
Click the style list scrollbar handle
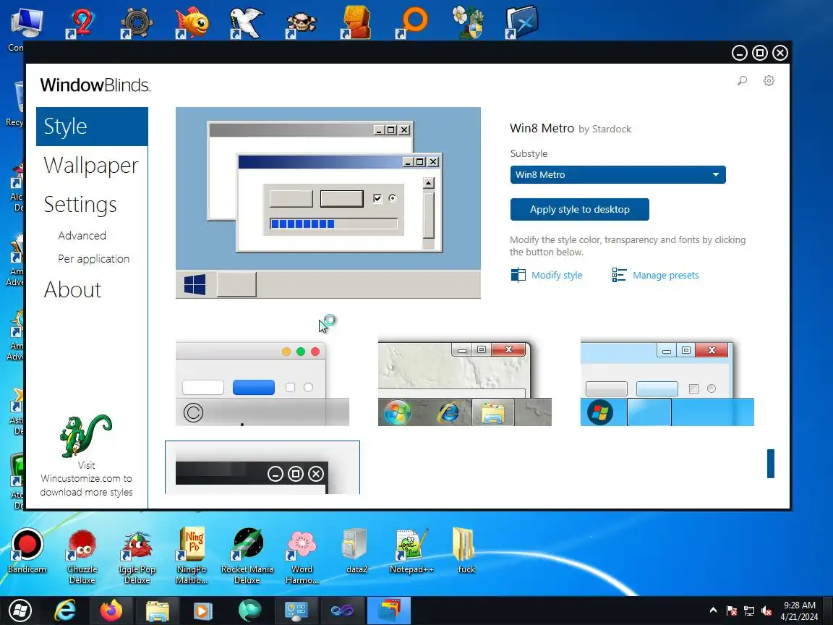point(771,464)
